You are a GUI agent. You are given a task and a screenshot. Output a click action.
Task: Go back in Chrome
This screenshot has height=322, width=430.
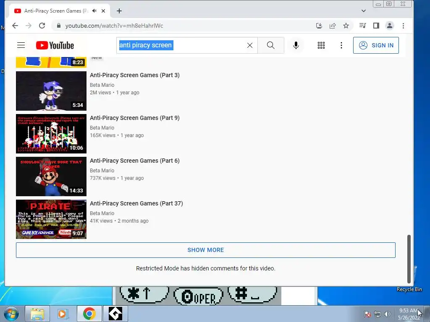(x=15, y=26)
